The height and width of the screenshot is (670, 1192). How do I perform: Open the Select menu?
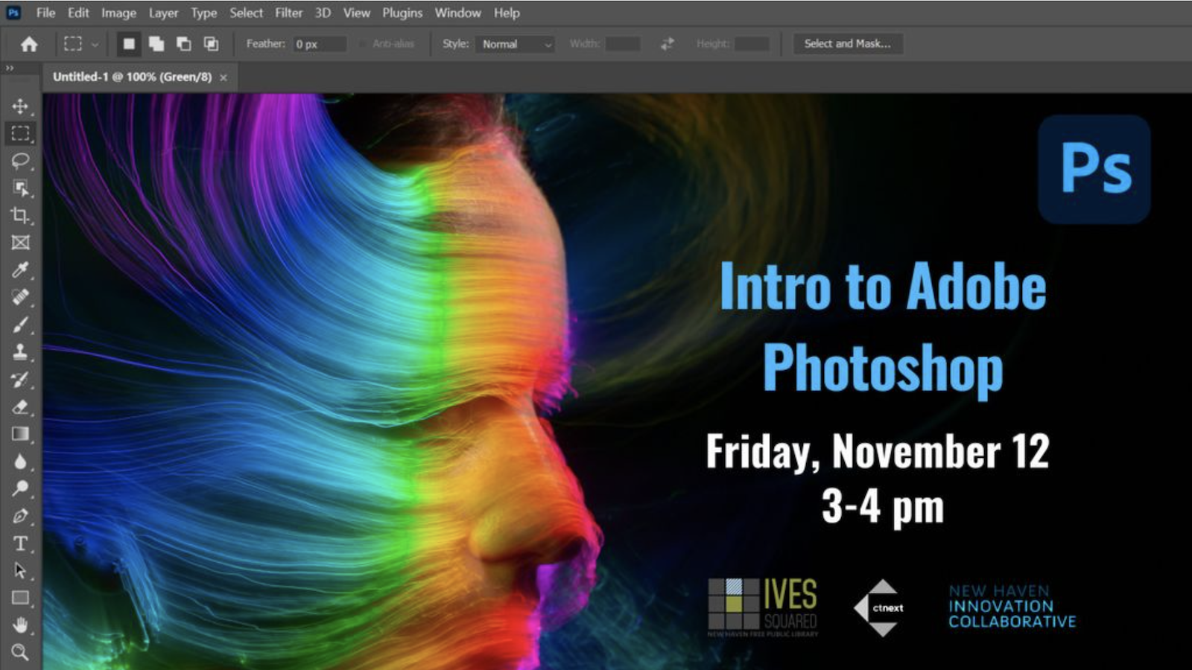(x=246, y=13)
